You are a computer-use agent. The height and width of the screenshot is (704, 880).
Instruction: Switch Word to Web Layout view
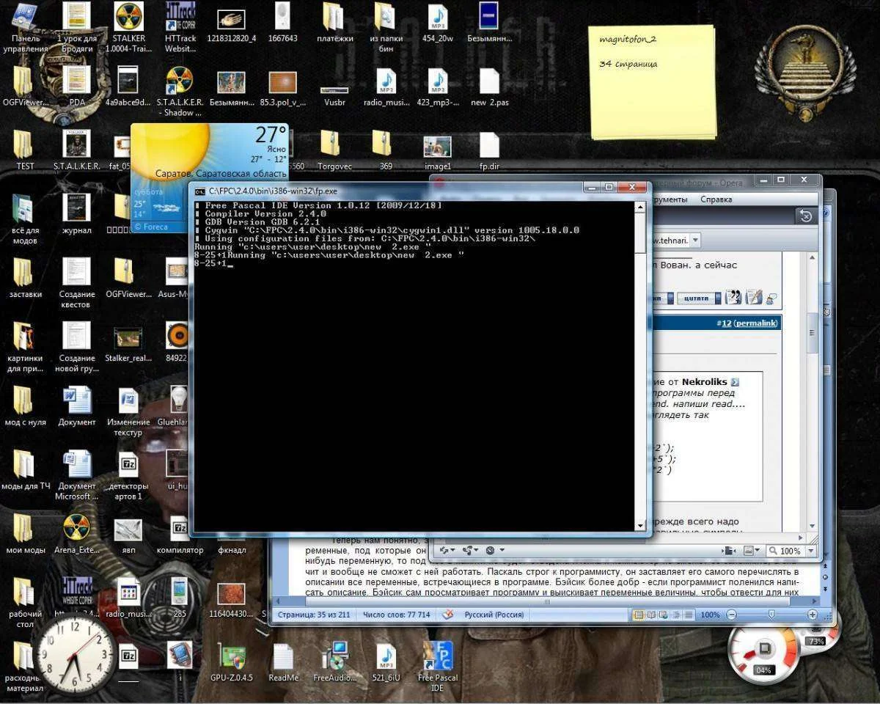point(664,615)
